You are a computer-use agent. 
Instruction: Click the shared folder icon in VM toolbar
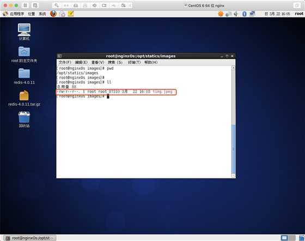[x=123, y=5]
